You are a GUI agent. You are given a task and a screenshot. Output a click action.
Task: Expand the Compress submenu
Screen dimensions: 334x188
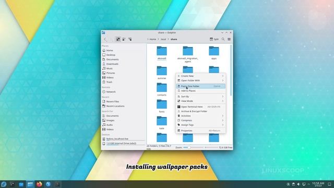tap(200, 121)
